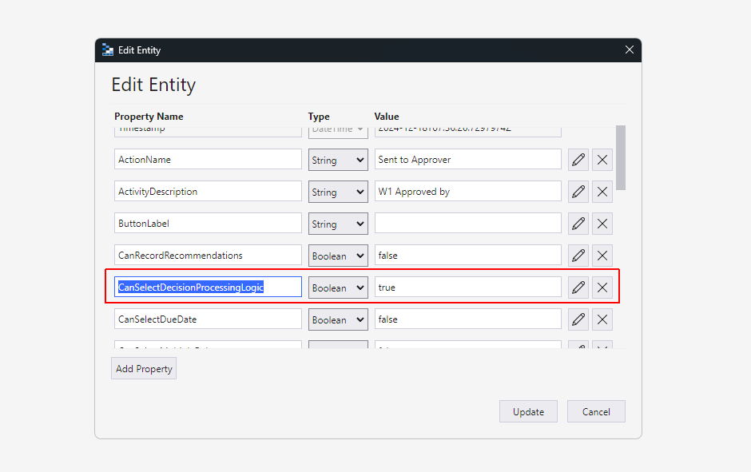Change the type of ButtonLabel property
Viewport: 751px width, 472px height.
(x=338, y=224)
